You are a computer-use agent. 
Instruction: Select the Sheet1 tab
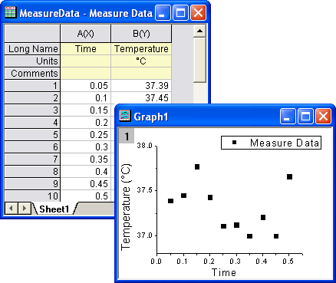pyautogui.click(x=54, y=209)
